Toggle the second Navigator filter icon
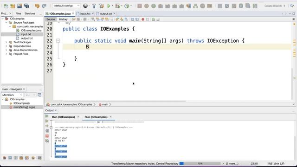Viewport: 297px width, 167px height. coord(10,158)
